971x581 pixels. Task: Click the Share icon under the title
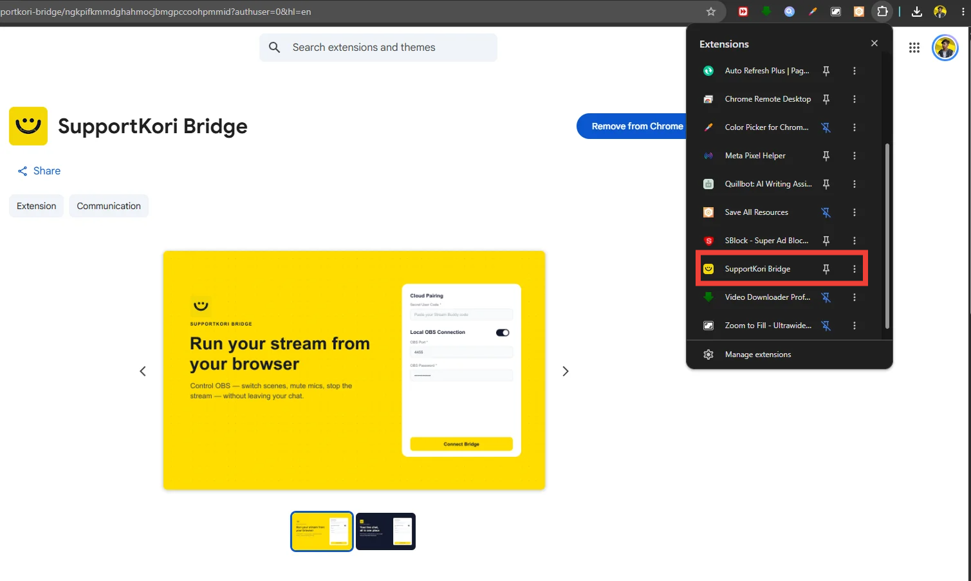pos(23,171)
